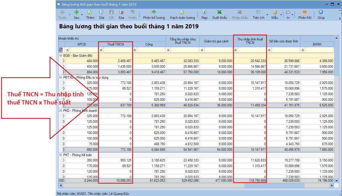
Task: Click the Hạch toán lương icon
Action: [182, 12]
